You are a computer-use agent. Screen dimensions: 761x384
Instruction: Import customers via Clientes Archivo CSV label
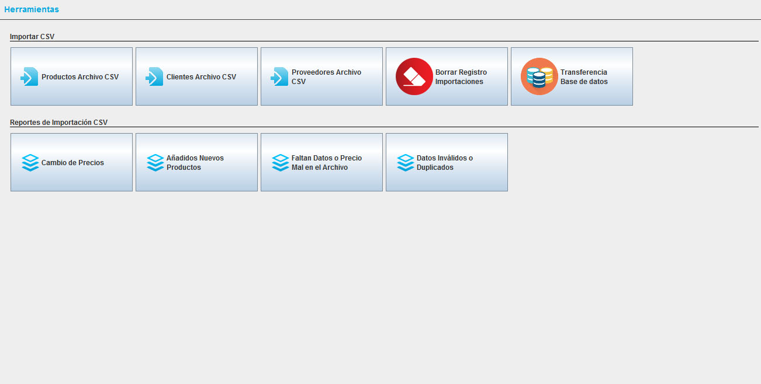coord(201,77)
